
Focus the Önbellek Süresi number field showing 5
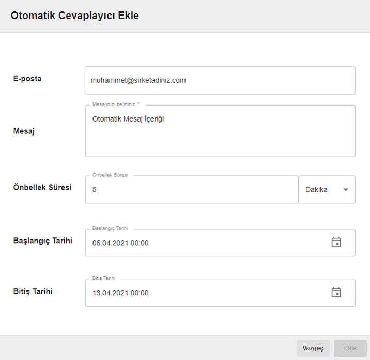pyautogui.click(x=192, y=189)
